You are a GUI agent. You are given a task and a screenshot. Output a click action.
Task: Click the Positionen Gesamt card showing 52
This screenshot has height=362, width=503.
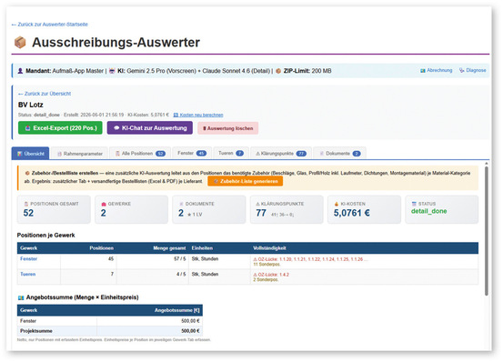pyautogui.click(x=54, y=209)
